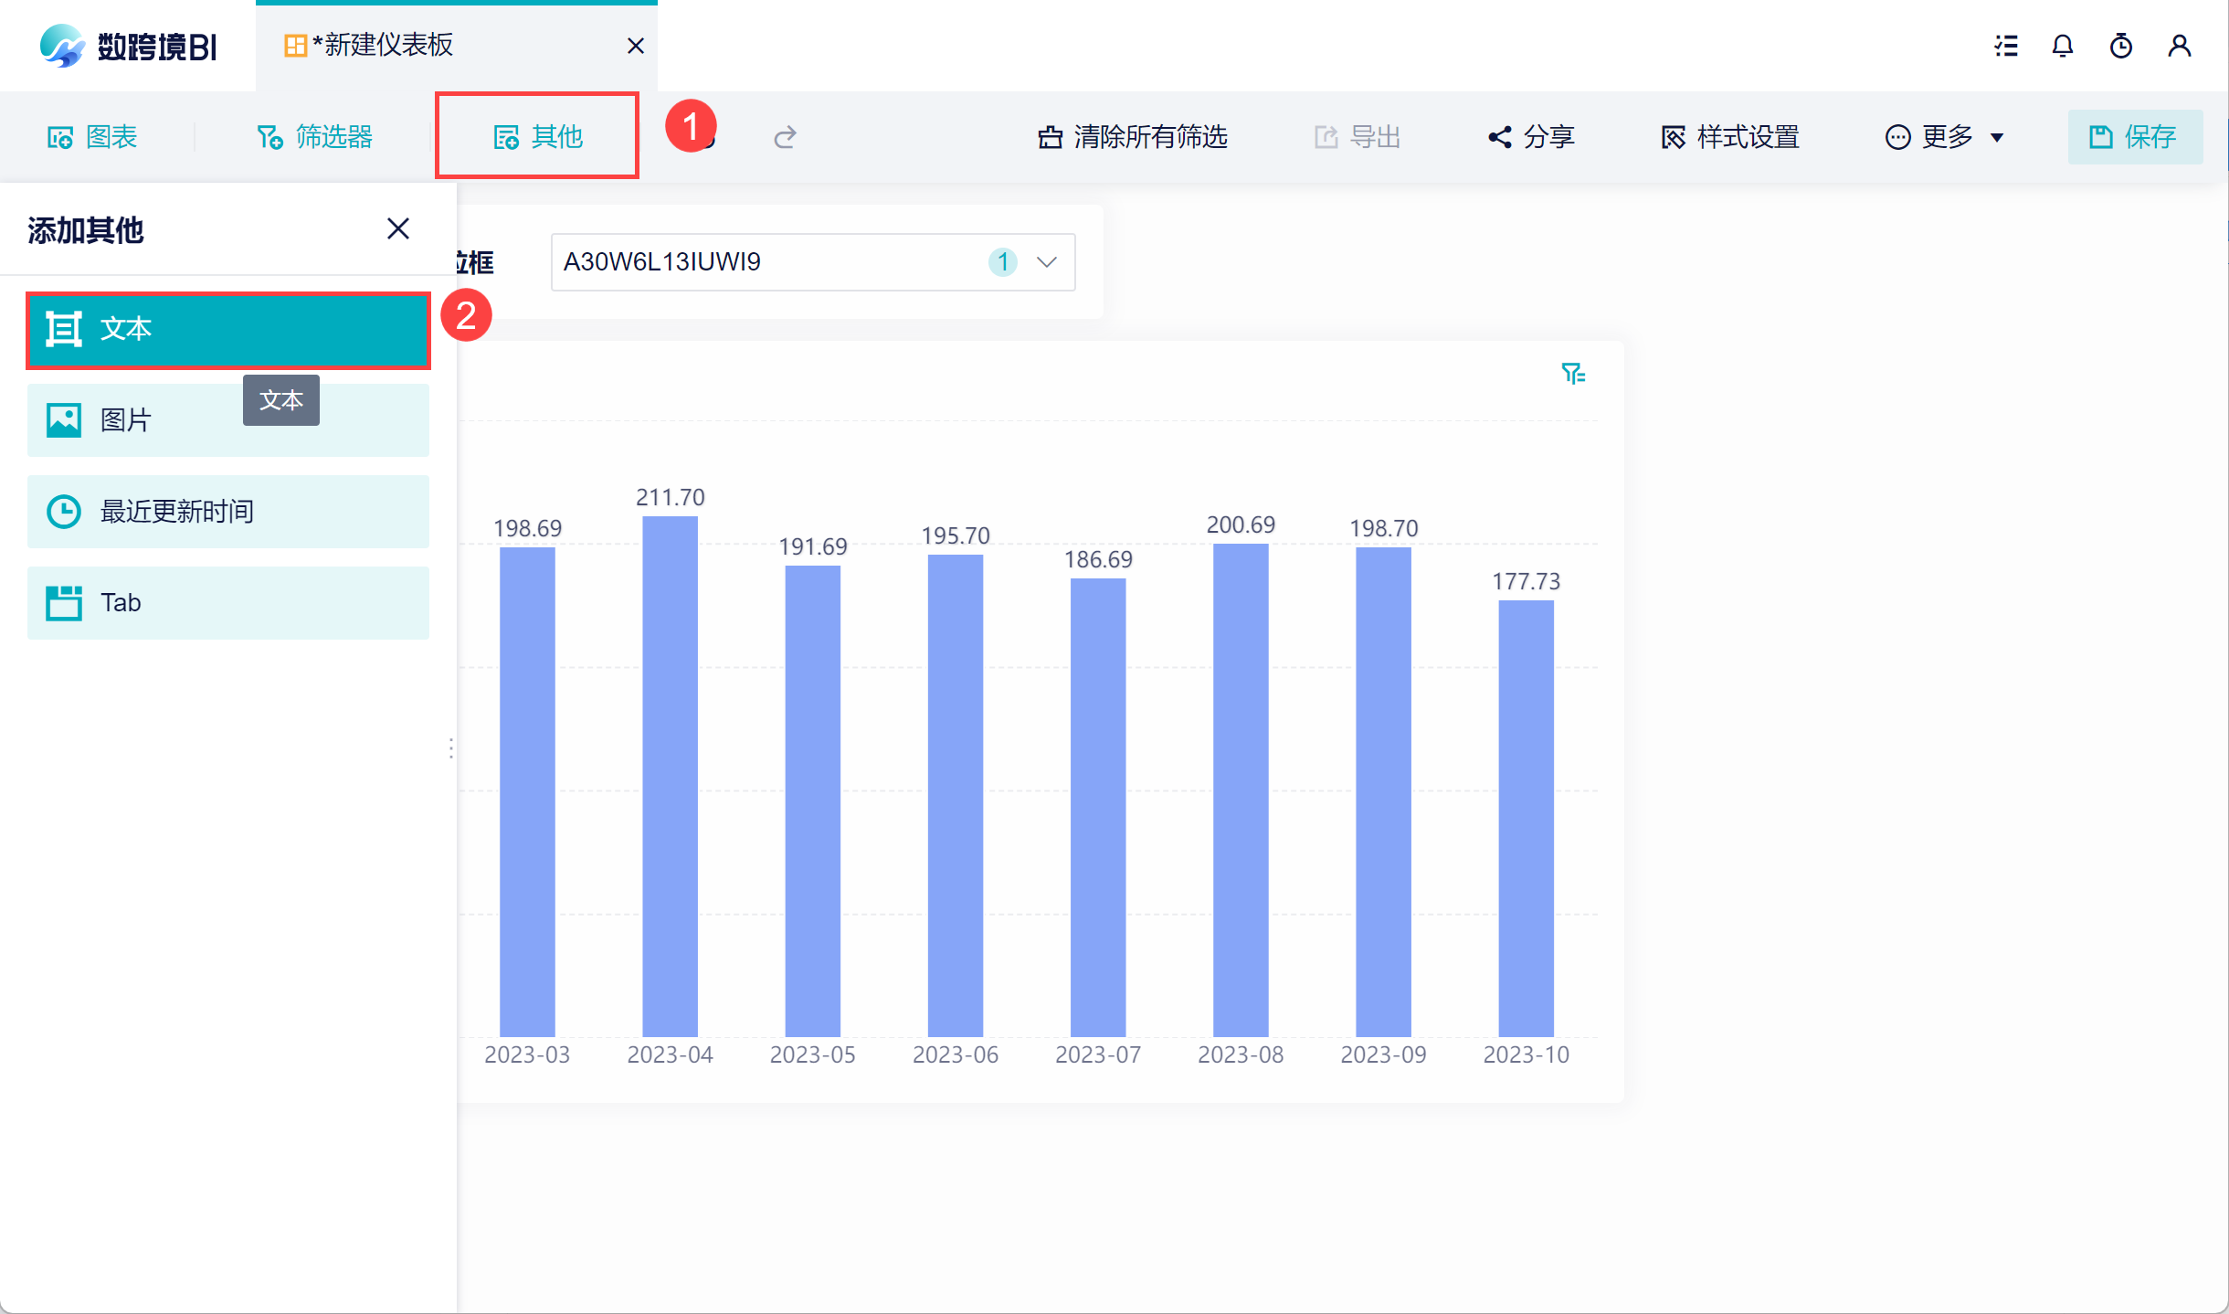Switch to the Other (其他) toolbar tab
The width and height of the screenshot is (2229, 1314).
tap(538, 137)
